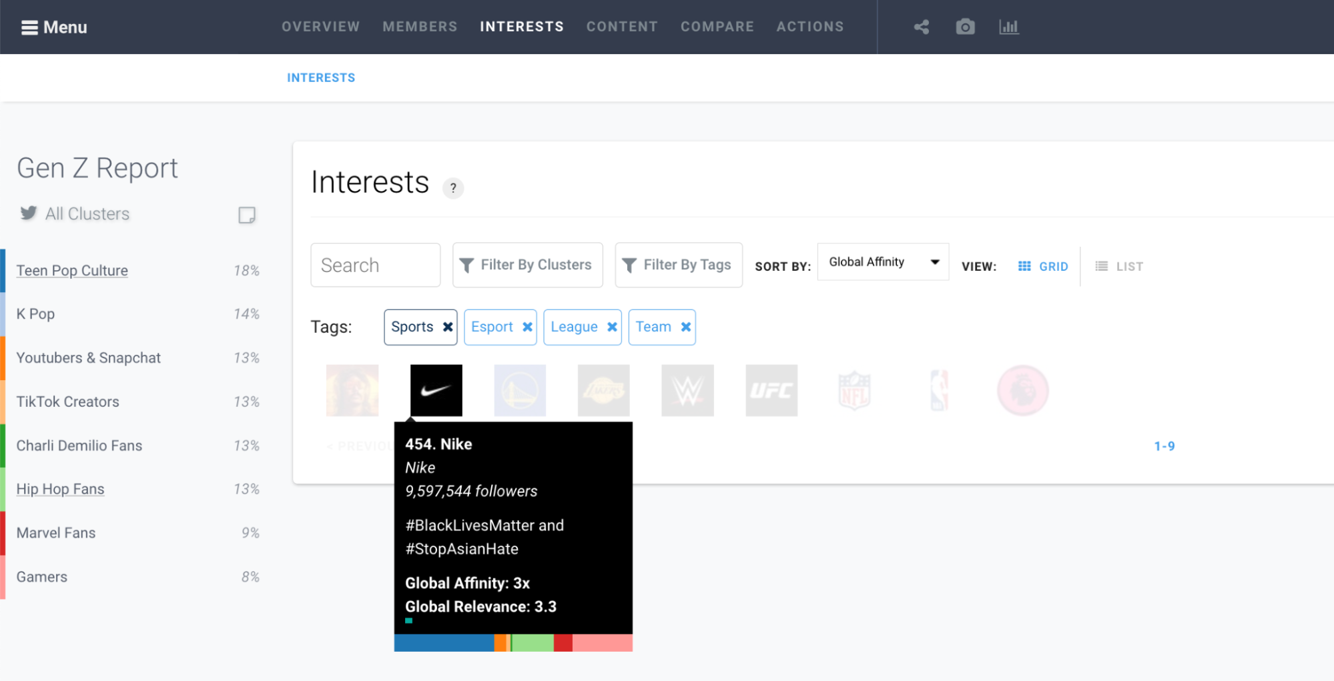Open the note icon next to All Clusters

(247, 215)
